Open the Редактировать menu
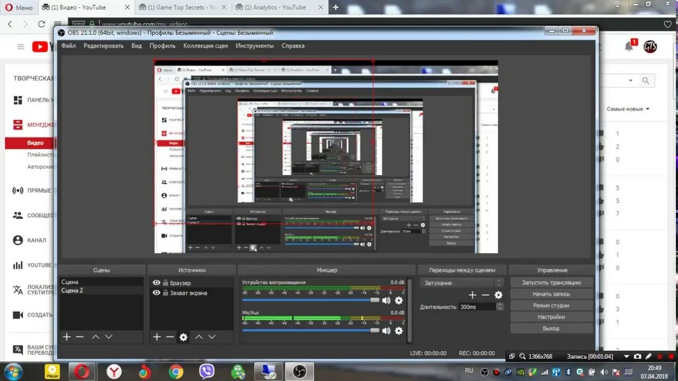Screen dimensions: 678x381 [103, 46]
